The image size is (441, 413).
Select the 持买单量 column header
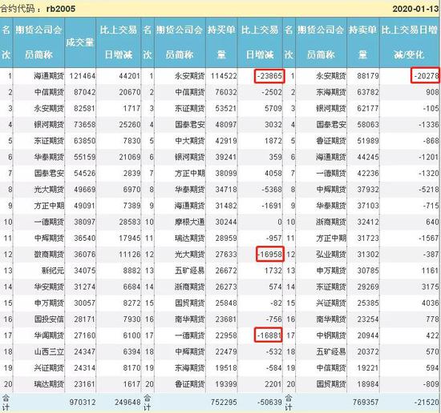221,42
